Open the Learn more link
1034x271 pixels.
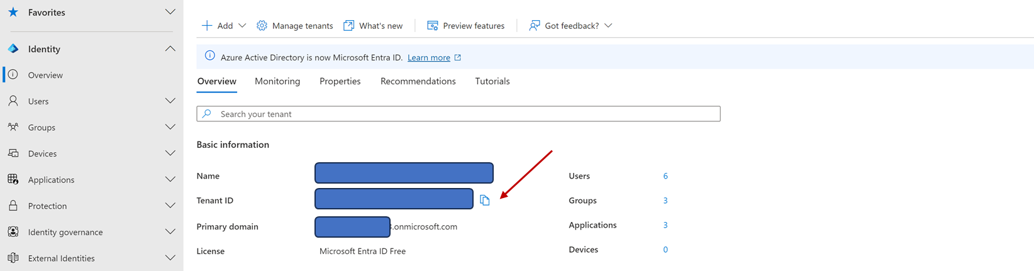(429, 57)
